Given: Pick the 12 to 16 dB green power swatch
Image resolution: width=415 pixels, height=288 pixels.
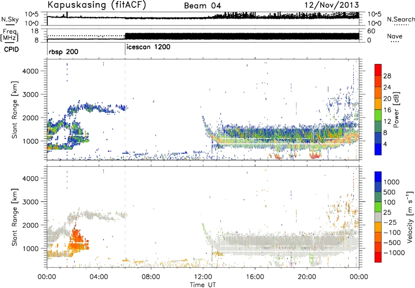Looking at the screenshot, I should pos(378,115).
